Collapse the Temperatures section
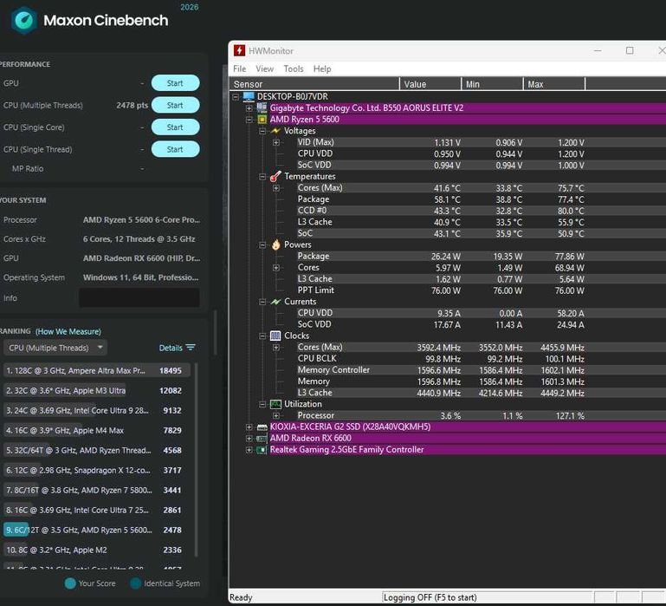The width and height of the screenshot is (666, 606). (262, 177)
